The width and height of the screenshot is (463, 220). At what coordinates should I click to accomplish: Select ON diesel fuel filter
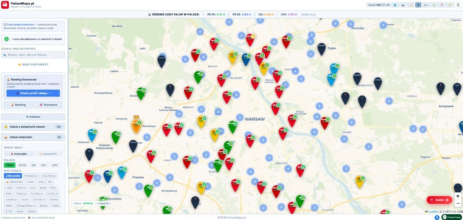pos(34,165)
